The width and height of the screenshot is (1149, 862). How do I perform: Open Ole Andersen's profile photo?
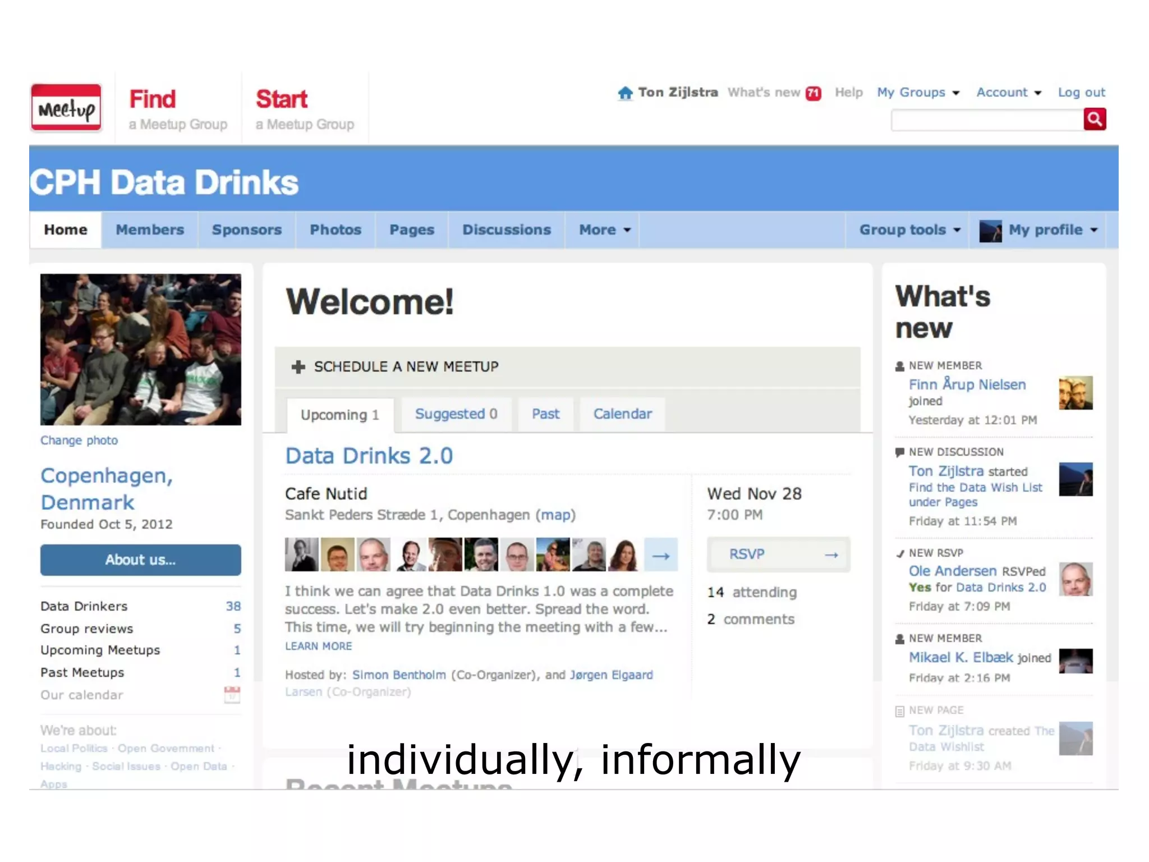[x=1076, y=579]
